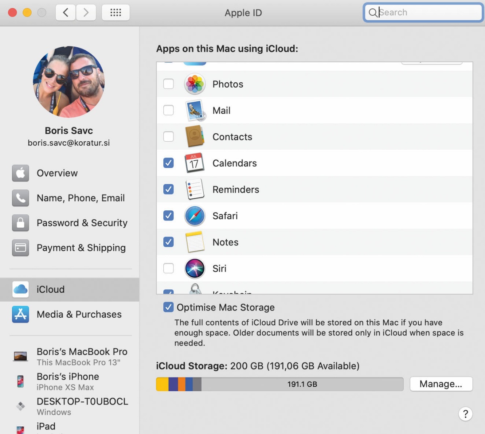
Task: Click the orange segment of storage bar
Action: point(182,384)
